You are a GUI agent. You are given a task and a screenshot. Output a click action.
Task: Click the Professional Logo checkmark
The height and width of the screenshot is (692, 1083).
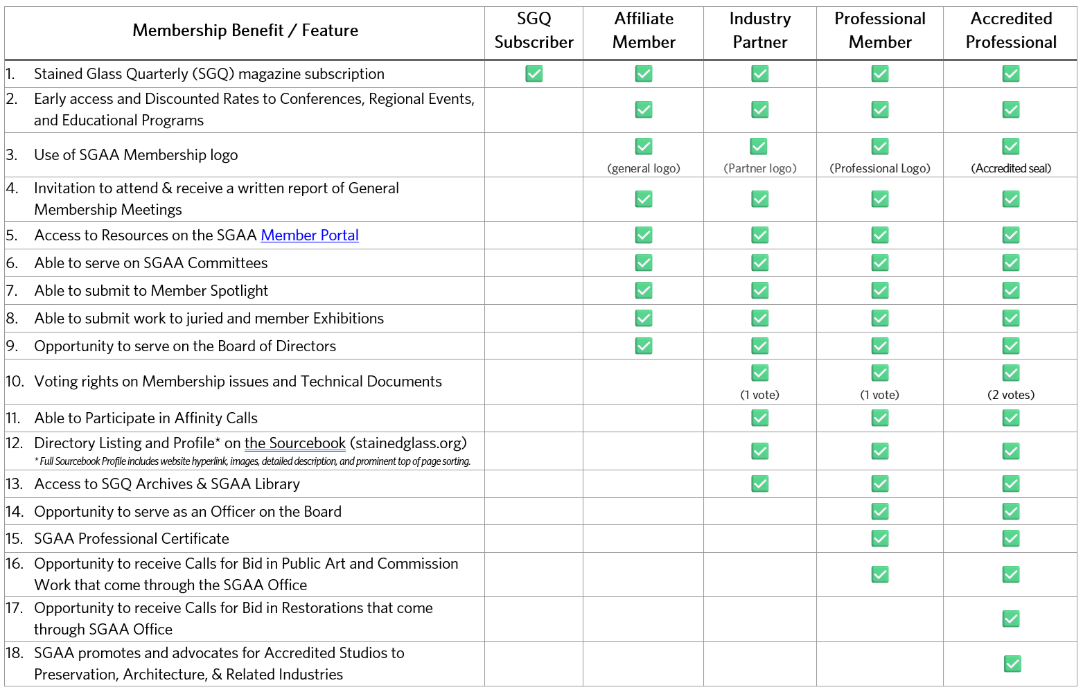[x=879, y=146]
